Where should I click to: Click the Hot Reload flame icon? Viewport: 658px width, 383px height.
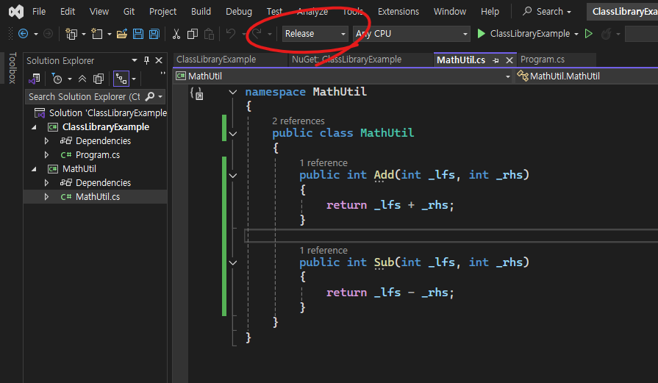pos(606,34)
